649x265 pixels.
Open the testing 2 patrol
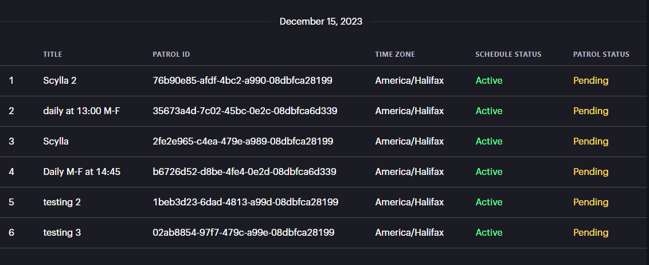point(62,202)
